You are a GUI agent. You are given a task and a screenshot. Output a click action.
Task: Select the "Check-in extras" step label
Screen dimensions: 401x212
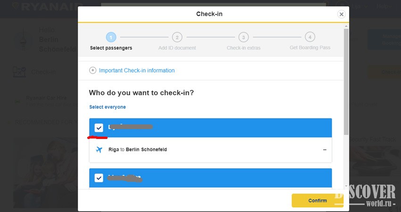click(x=243, y=48)
